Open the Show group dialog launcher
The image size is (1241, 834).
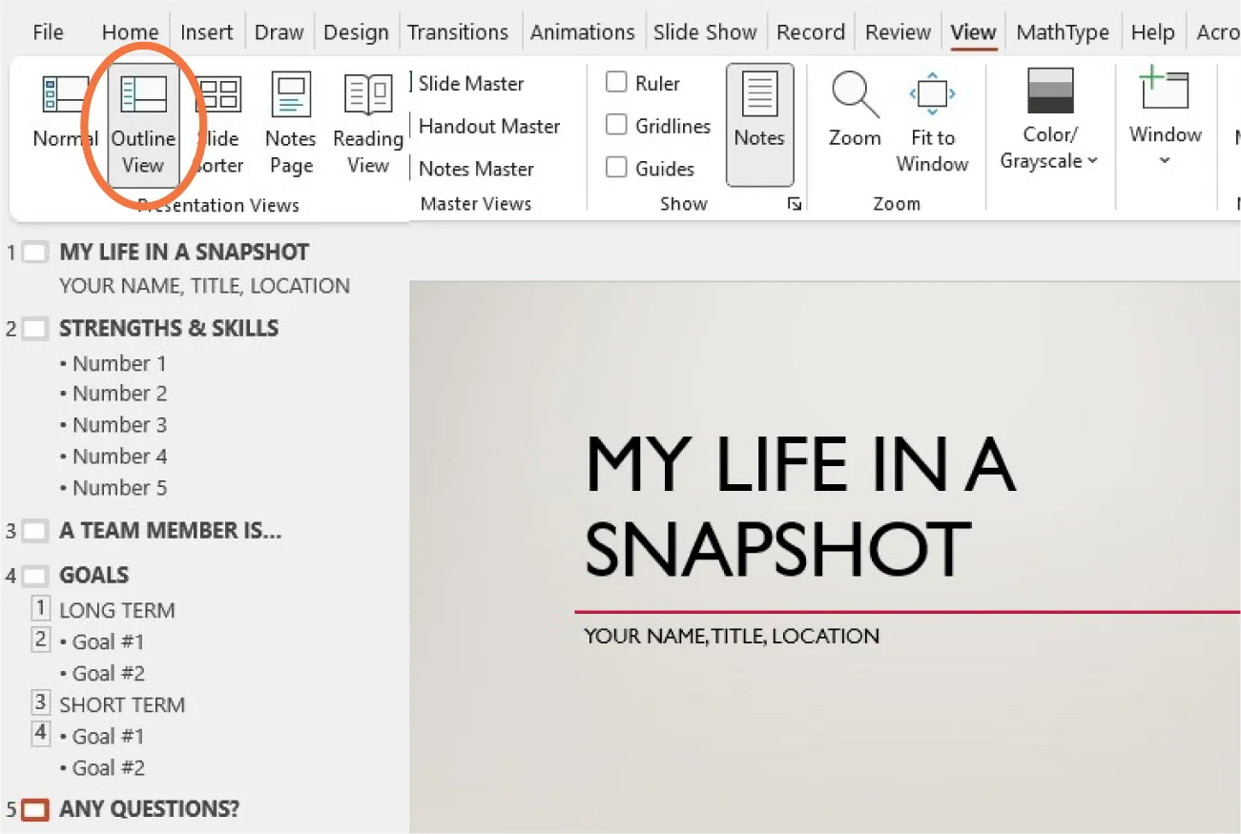pos(795,203)
